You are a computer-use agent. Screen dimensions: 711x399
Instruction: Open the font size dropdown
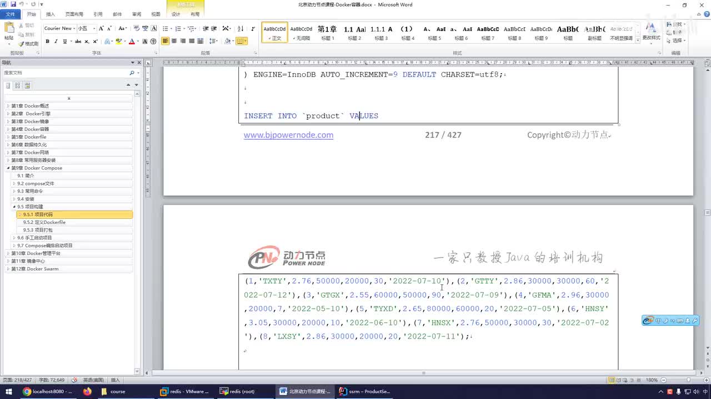[x=94, y=28]
